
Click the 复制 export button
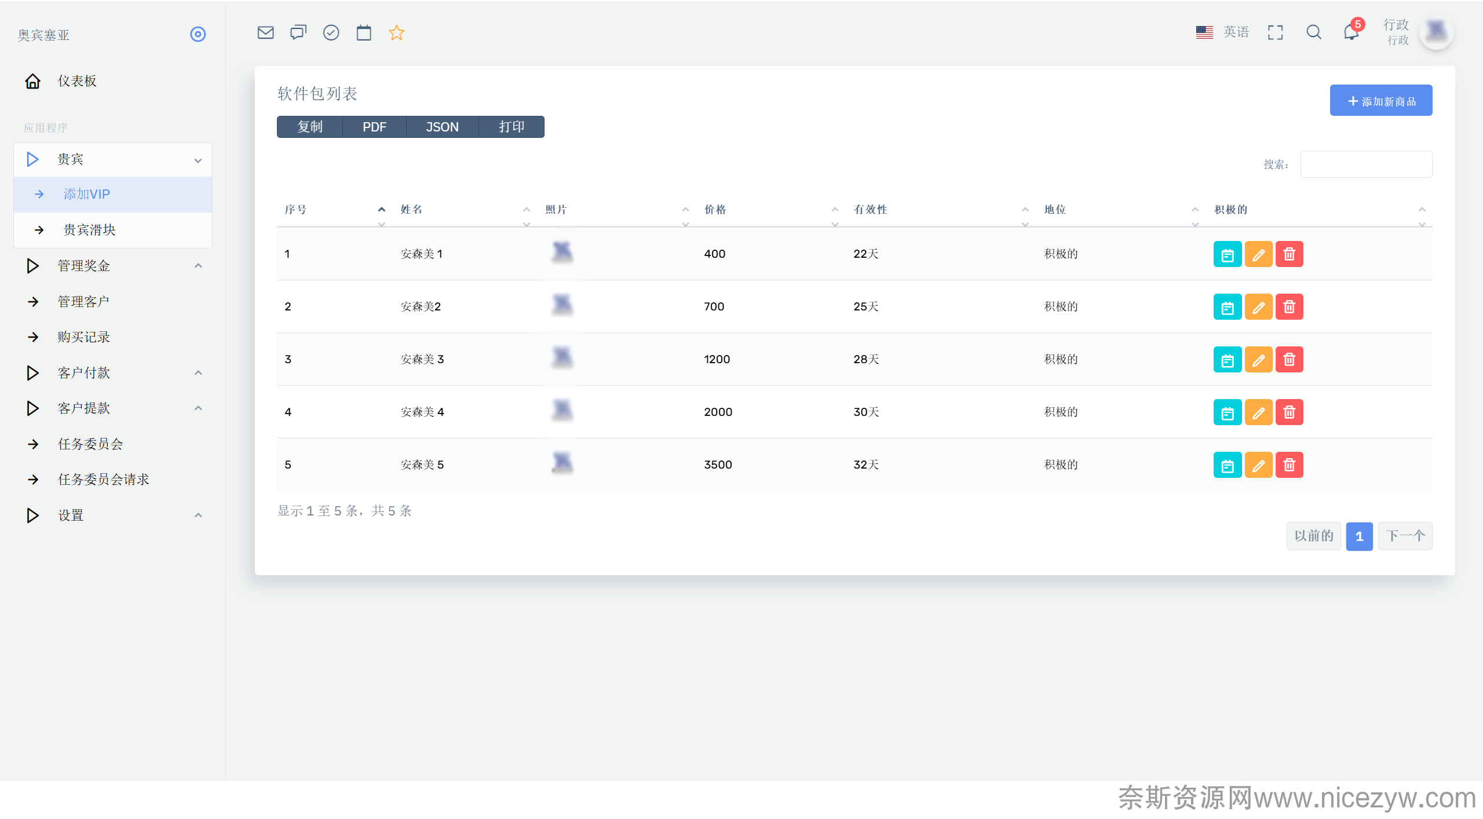coord(310,127)
